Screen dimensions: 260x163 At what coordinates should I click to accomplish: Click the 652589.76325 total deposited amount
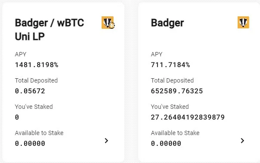177,91
